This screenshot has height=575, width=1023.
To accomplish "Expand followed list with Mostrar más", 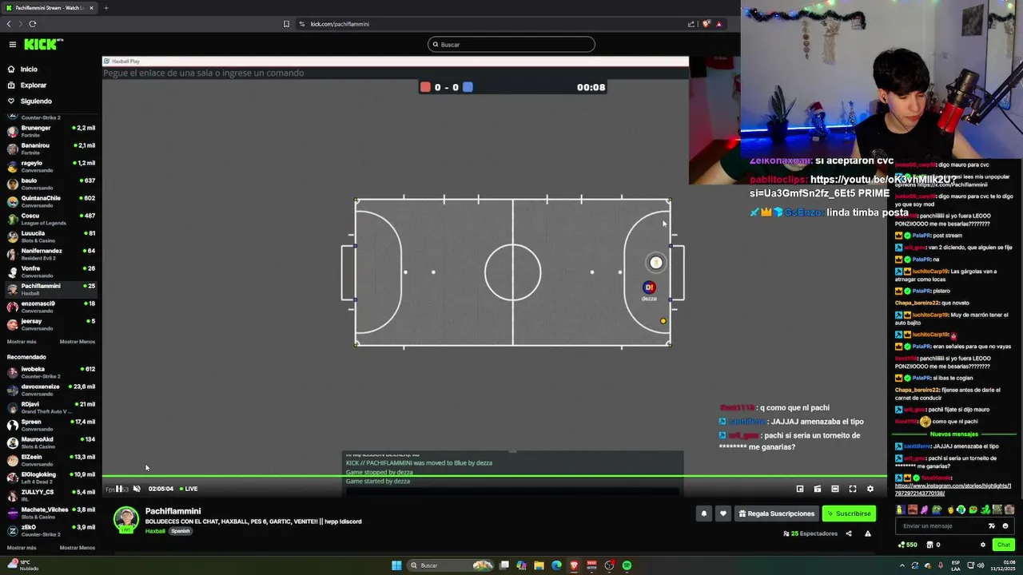I will coord(22,342).
